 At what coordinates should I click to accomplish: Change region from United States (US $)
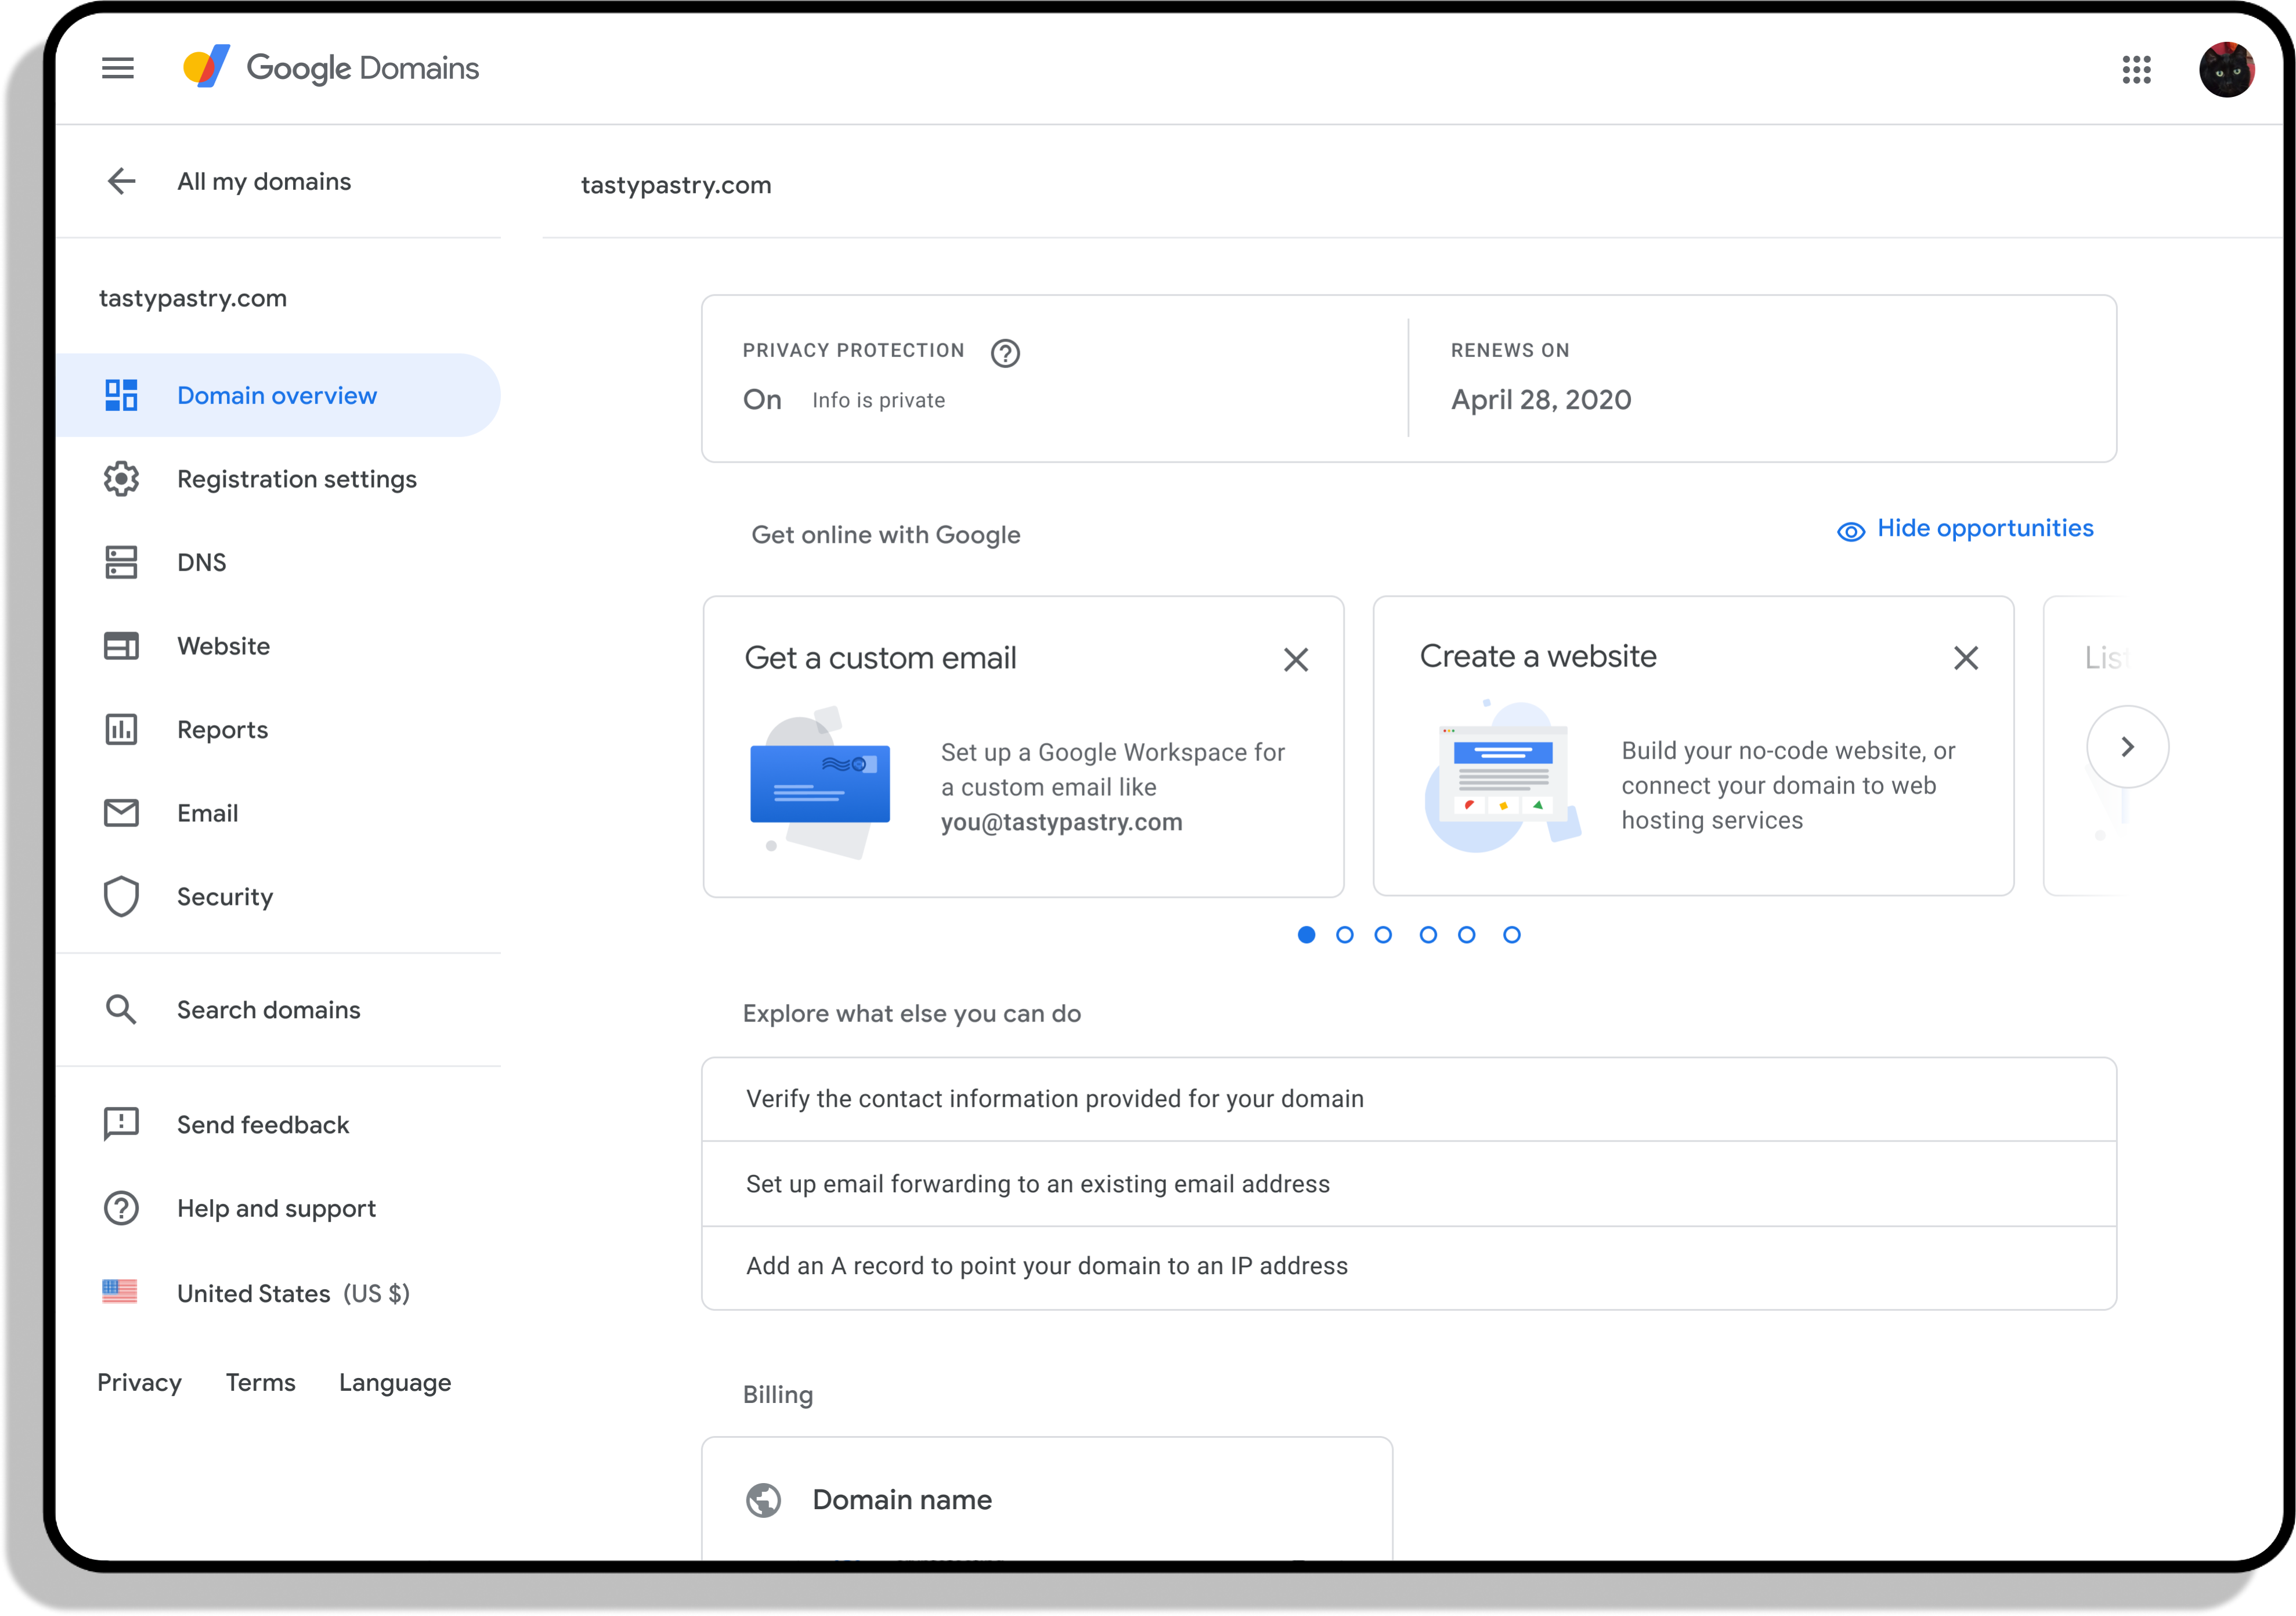click(x=278, y=1293)
